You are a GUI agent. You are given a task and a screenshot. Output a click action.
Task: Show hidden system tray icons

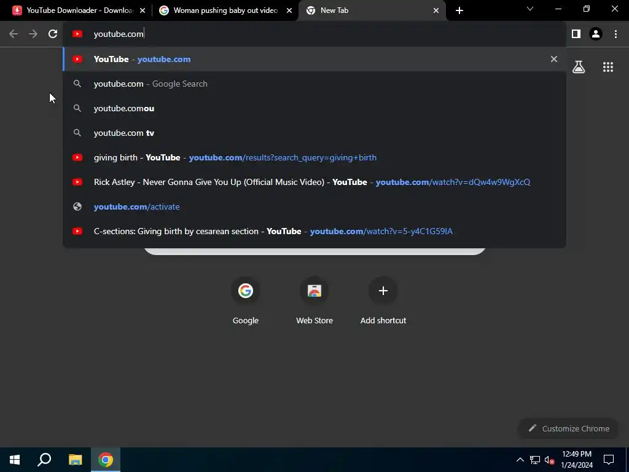point(520,460)
